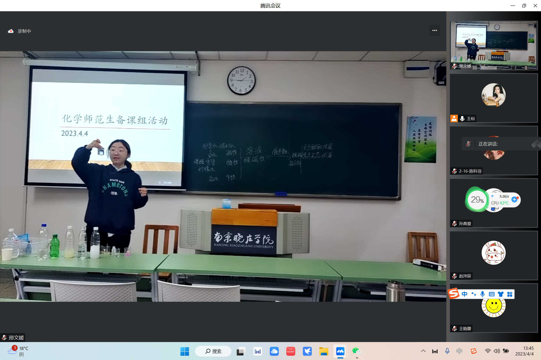Click muted mic icon beside 邢文媛 in sidebar

[454, 66]
